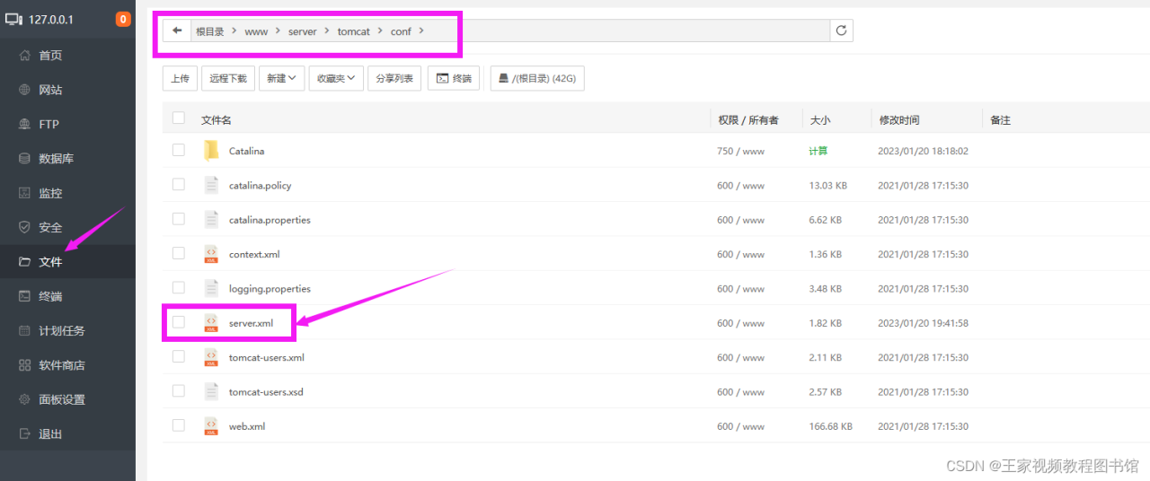Open 首页 in the sidebar
The height and width of the screenshot is (481, 1150).
click(67, 56)
